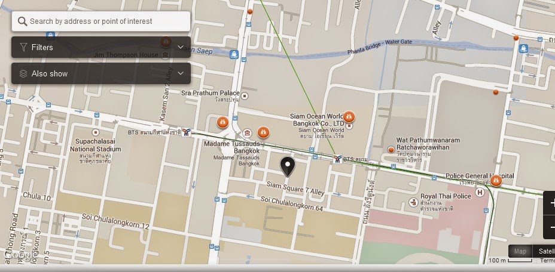
Task: Expand the Filters dropdown
Action: pos(181,47)
